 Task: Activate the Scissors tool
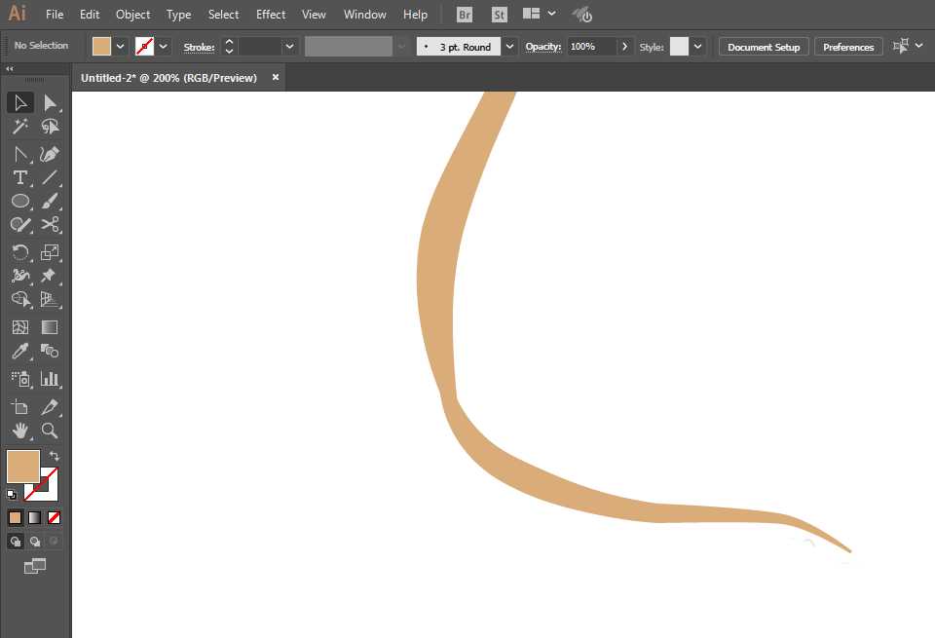(51, 224)
